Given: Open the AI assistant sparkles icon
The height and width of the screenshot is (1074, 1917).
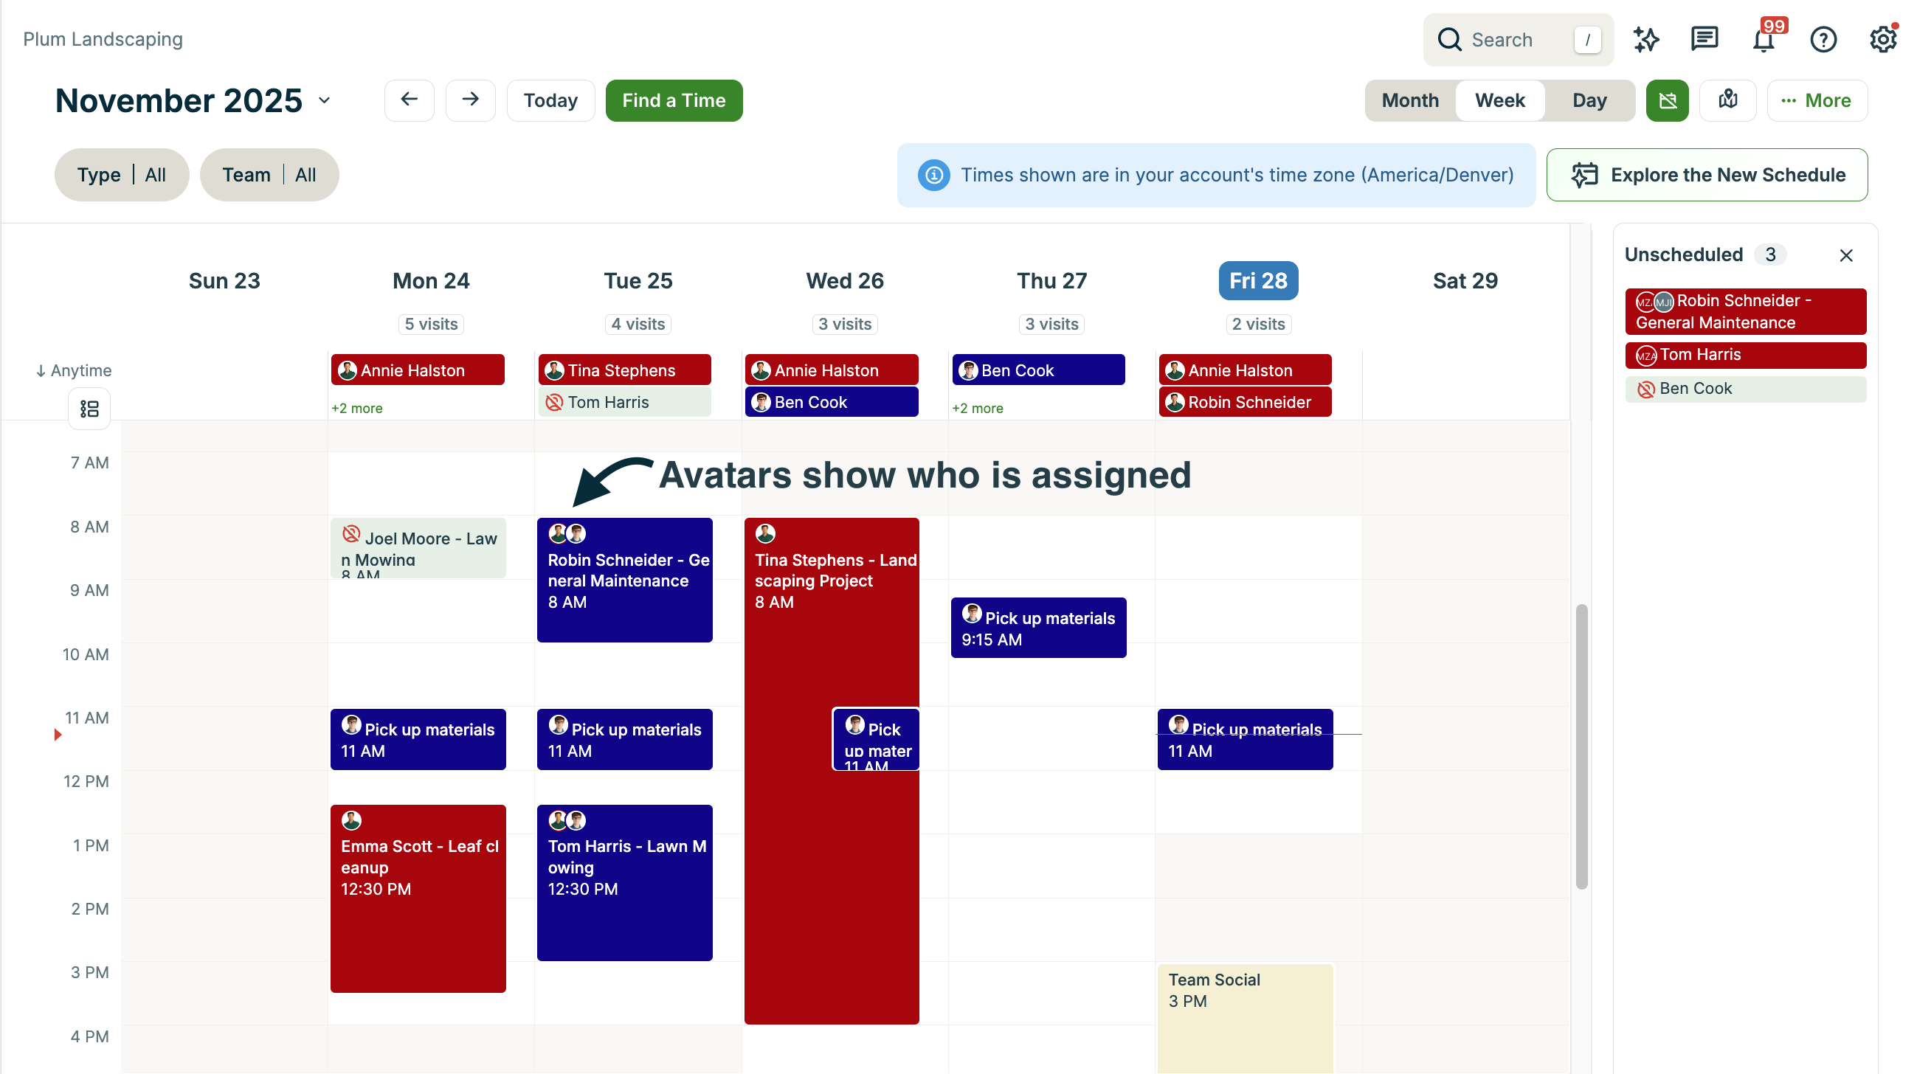Looking at the screenshot, I should point(1646,39).
